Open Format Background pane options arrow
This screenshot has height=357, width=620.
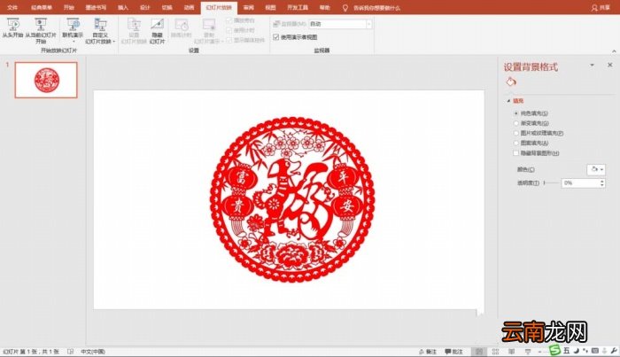coord(592,65)
